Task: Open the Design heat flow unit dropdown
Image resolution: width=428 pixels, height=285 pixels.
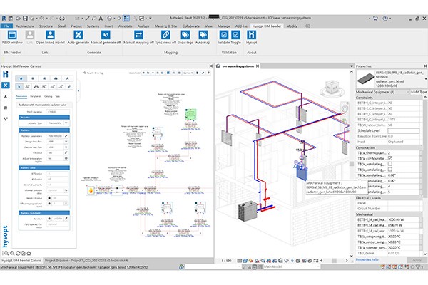Action: (x=66, y=142)
